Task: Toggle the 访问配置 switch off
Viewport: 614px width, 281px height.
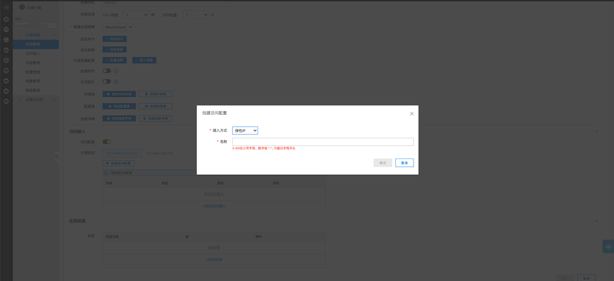Action: point(106,142)
